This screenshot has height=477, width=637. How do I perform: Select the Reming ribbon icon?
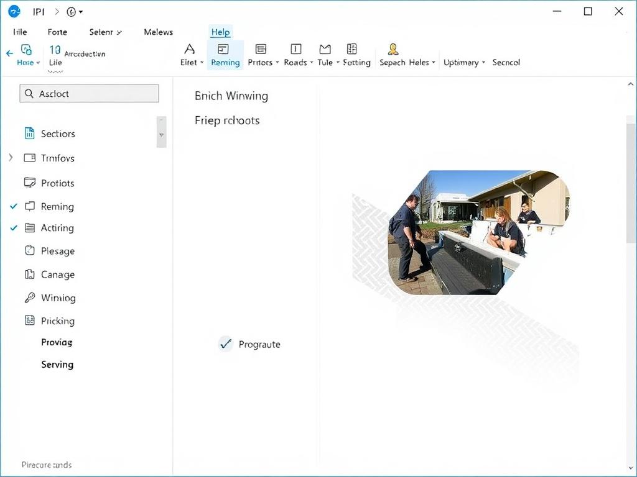(223, 49)
